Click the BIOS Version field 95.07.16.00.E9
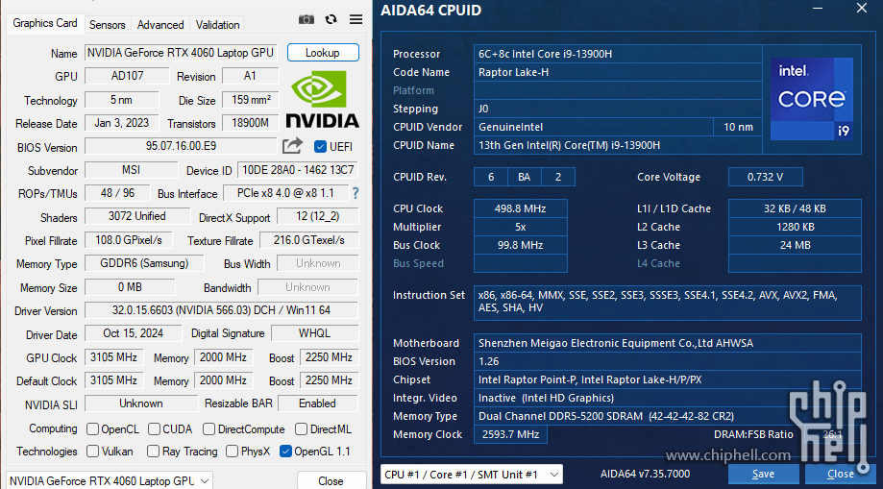 [x=181, y=146]
